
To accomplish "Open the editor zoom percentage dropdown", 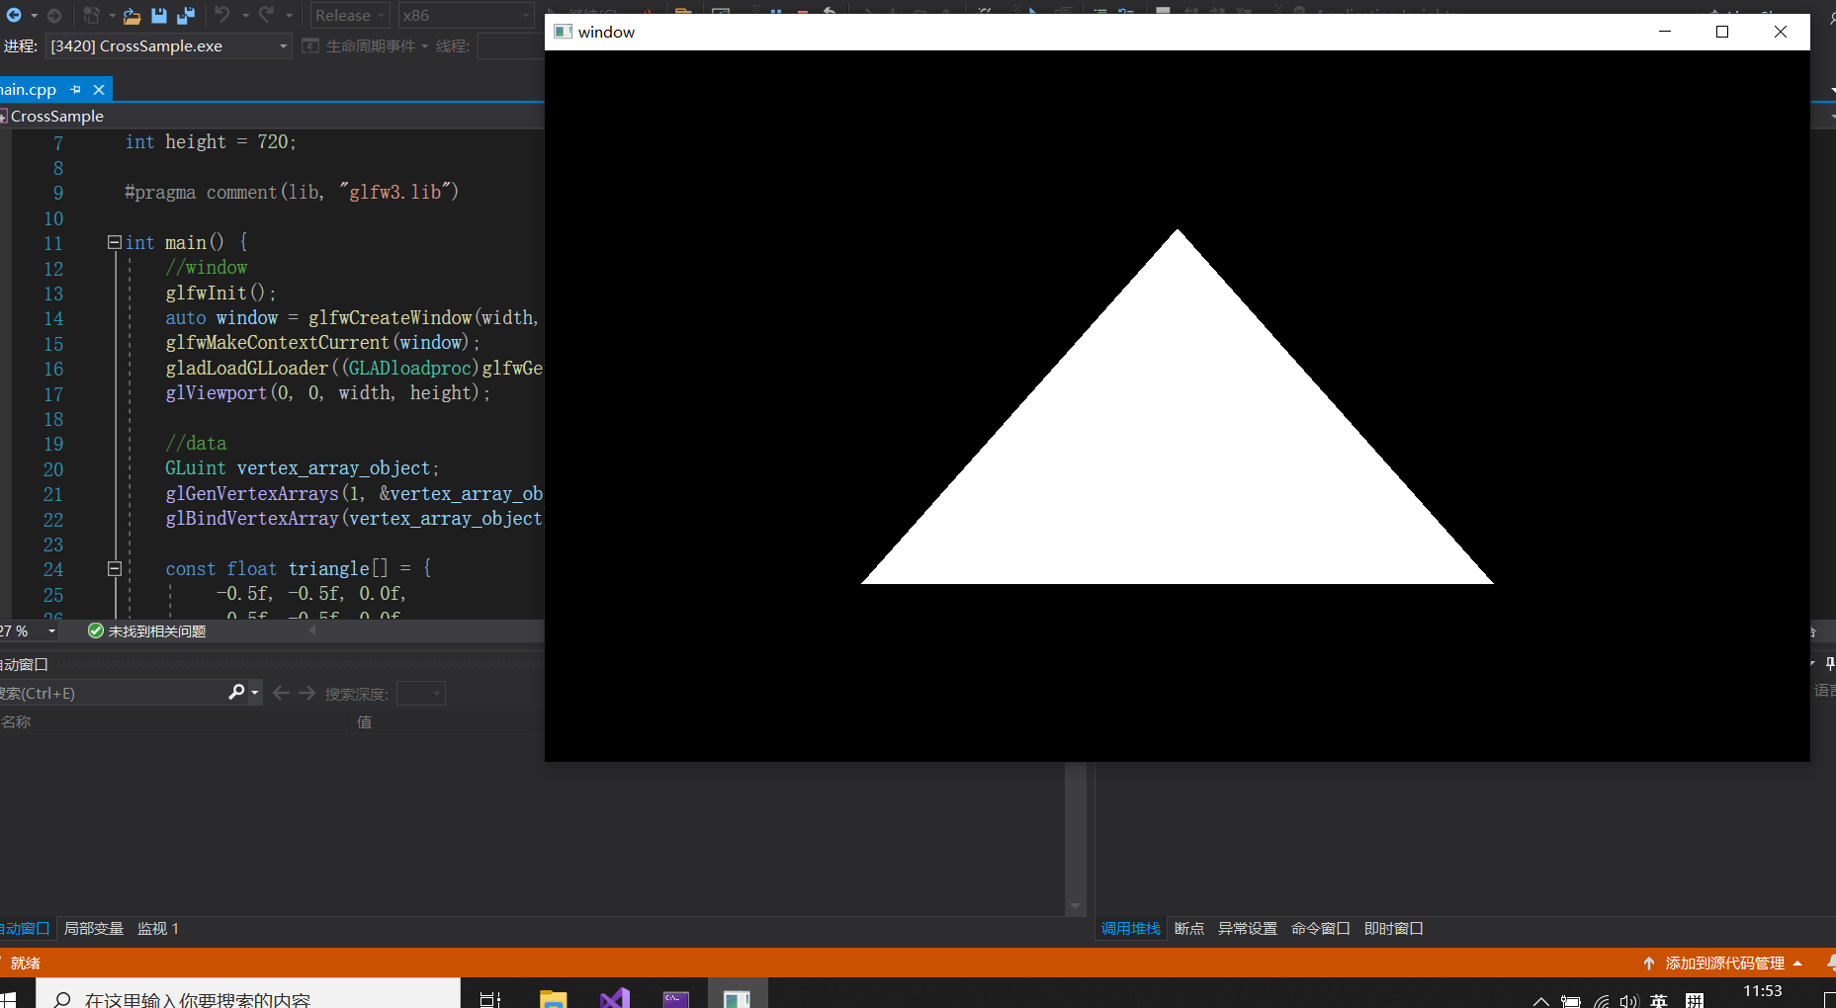I will coord(51,630).
